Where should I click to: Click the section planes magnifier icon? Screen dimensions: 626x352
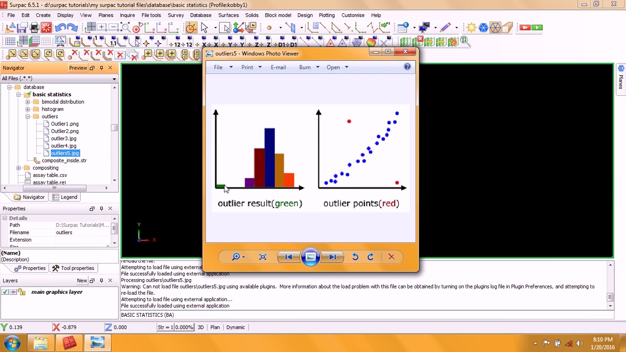tap(466, 42)
